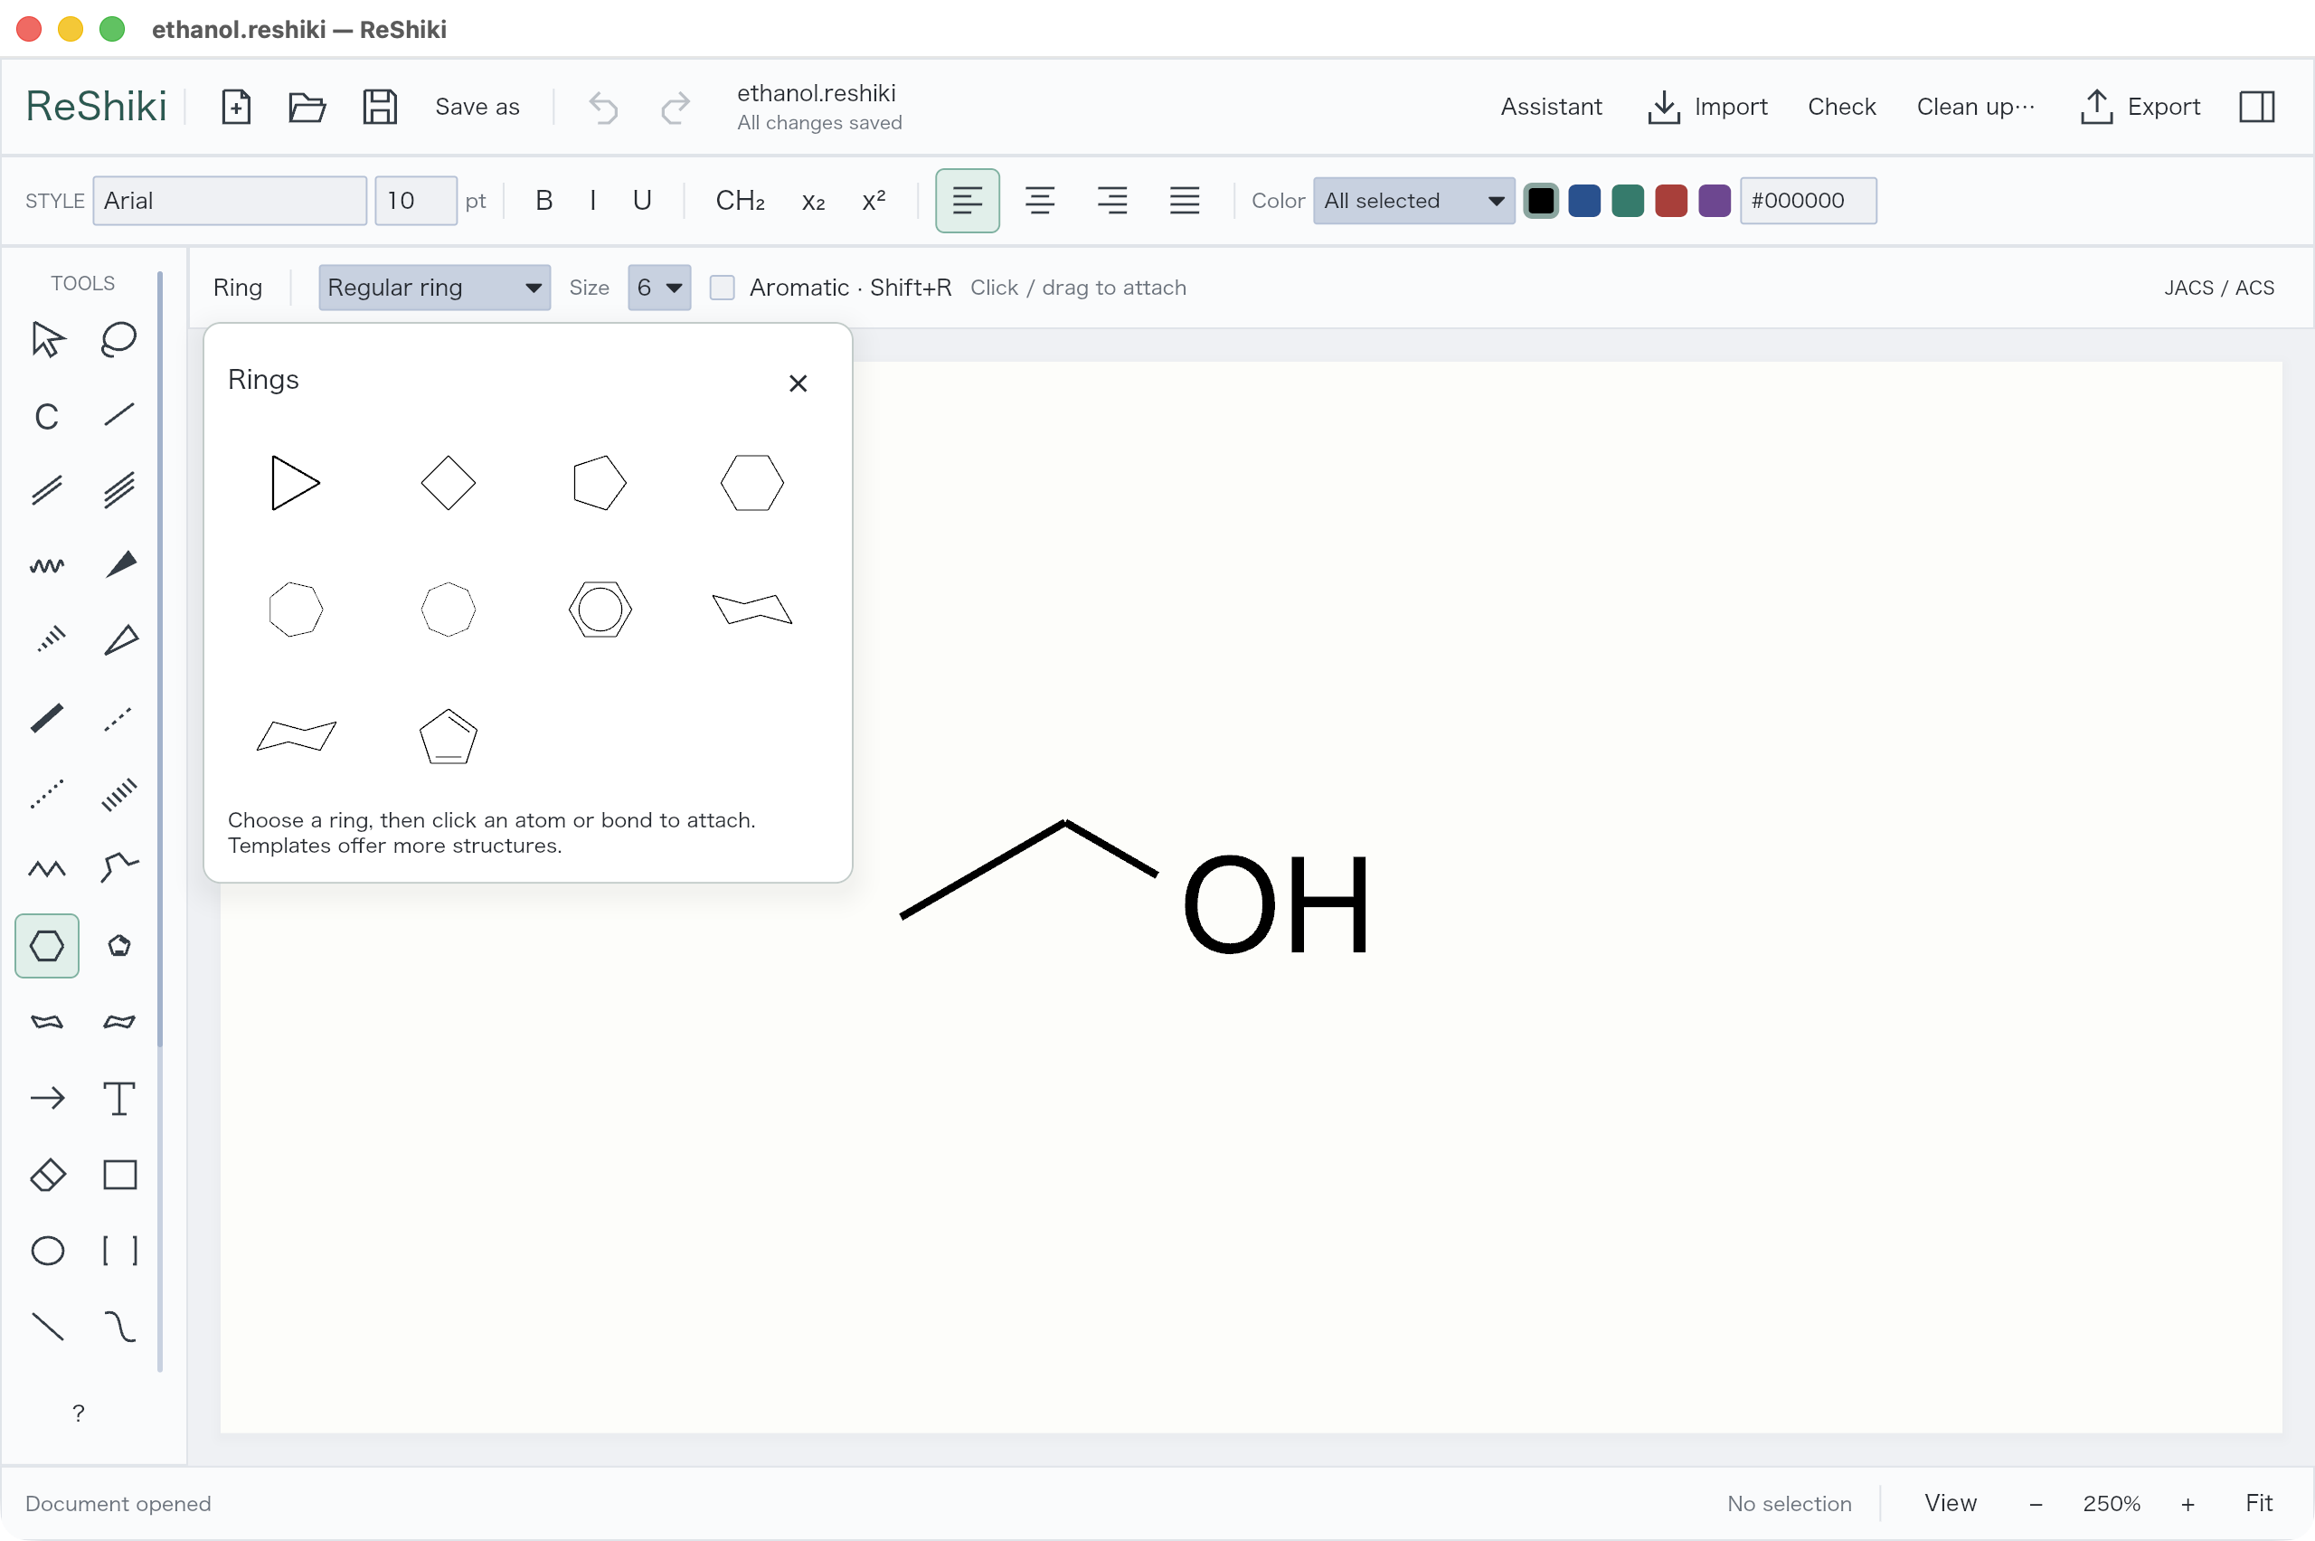
Task: Select the reaction arrow tool
Action: coord(46,1099)
